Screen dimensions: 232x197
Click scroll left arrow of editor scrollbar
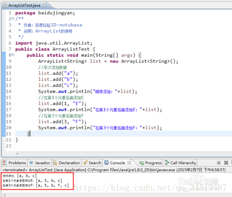17,154
